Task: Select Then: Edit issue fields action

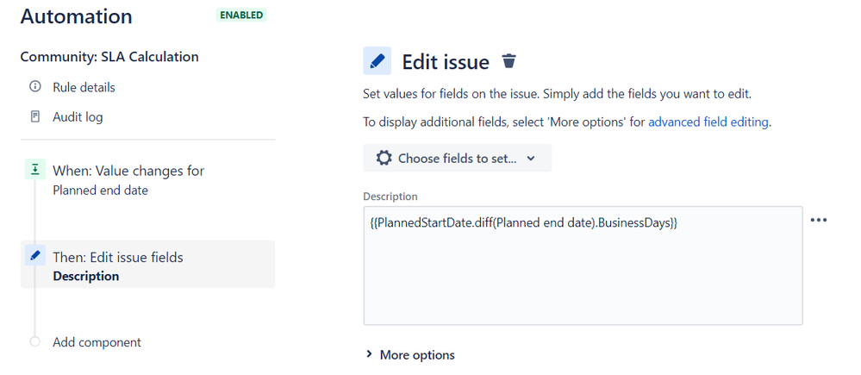Action: 147,264
